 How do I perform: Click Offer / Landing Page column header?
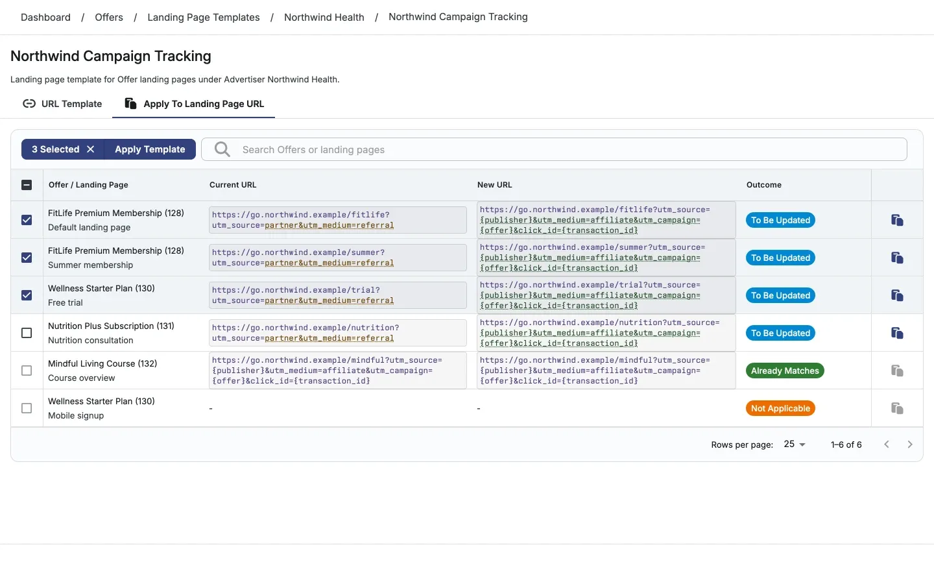tap(88, 185)
